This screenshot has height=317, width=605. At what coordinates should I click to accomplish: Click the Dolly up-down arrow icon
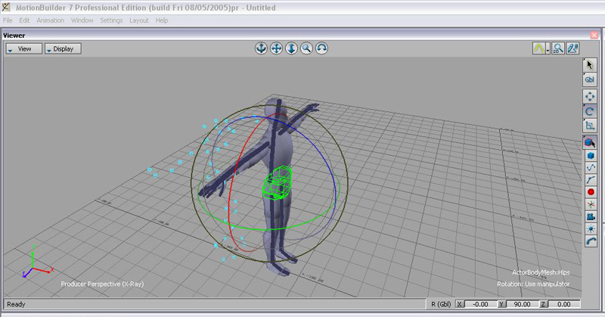(x=292, y=48)
